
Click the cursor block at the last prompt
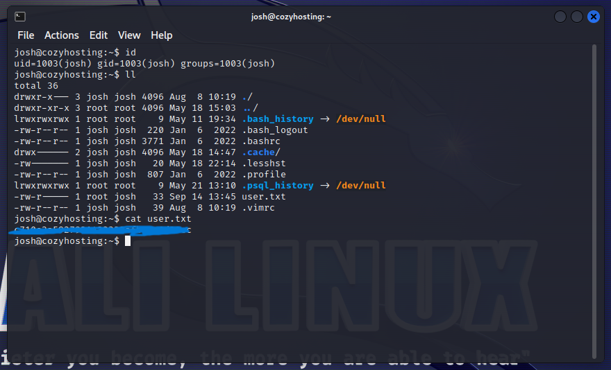[x=128, y=241]
